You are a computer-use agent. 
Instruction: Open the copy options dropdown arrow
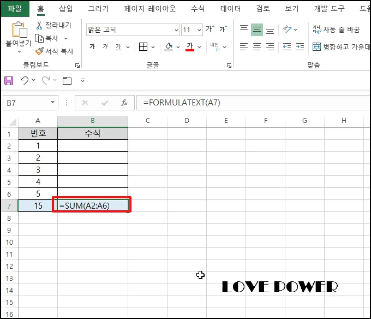click(66, 38)
